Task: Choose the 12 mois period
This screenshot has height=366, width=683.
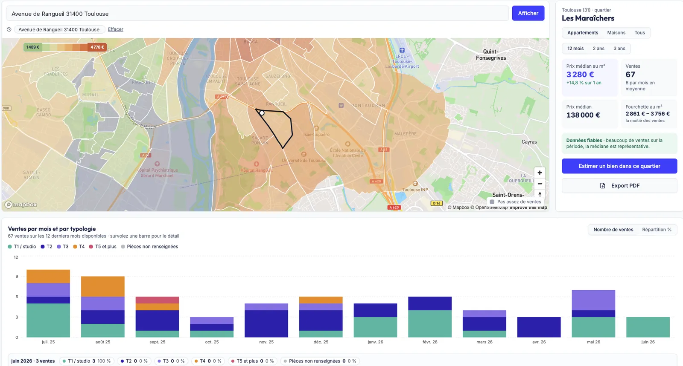Action: 575,49
